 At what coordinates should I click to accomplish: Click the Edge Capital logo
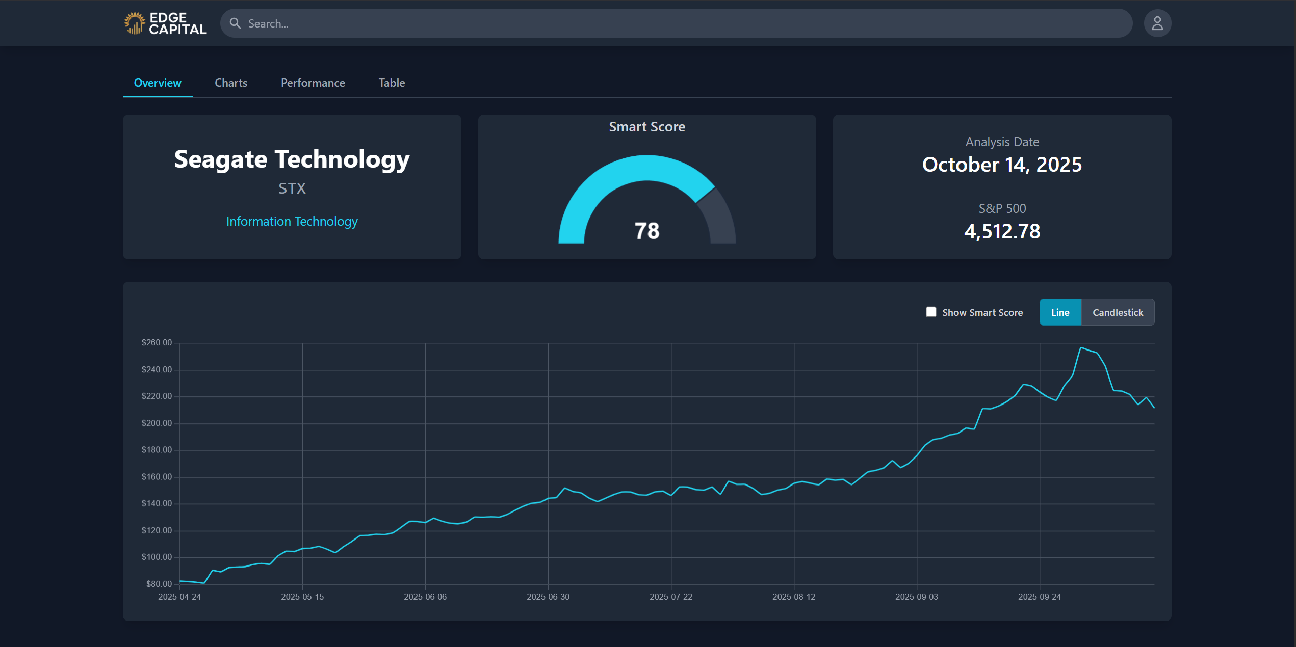click(x=164, y=23)
